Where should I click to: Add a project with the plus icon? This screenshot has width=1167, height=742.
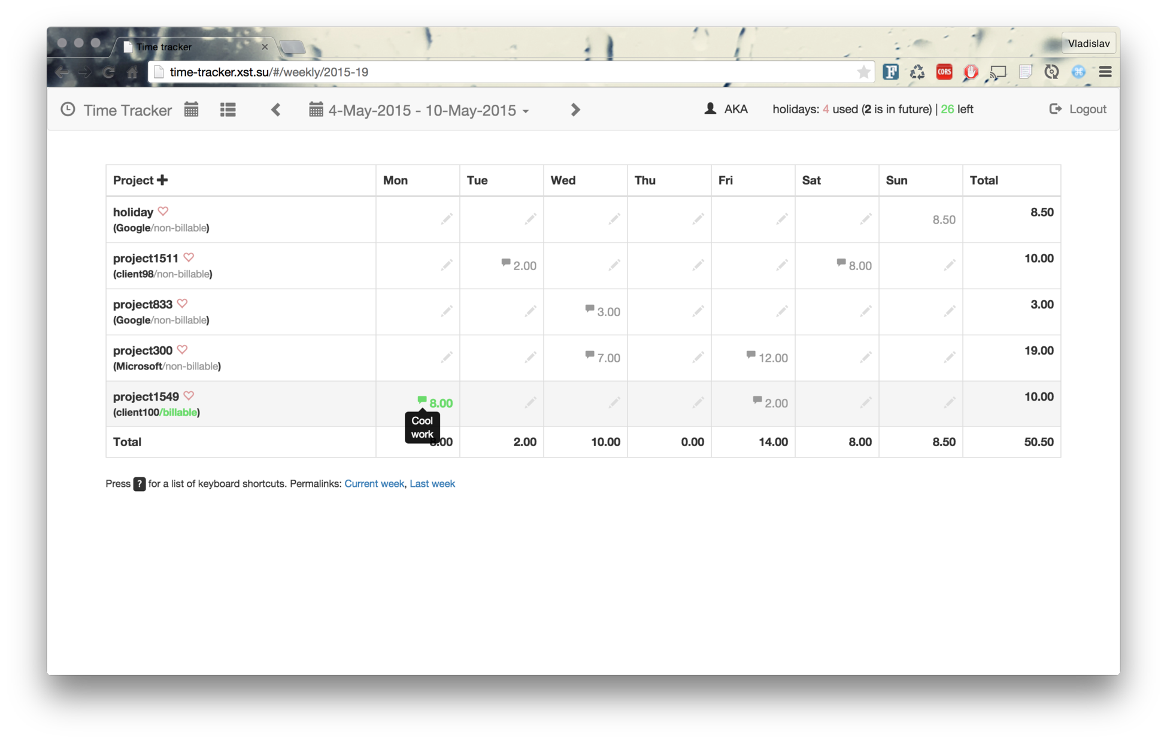click(162, 180)
